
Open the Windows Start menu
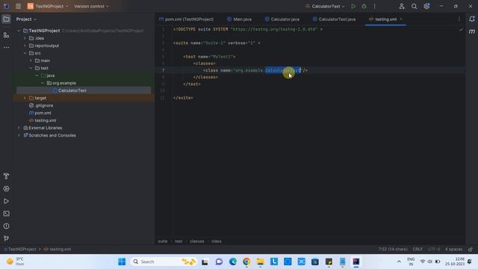(x=122, y=262)
